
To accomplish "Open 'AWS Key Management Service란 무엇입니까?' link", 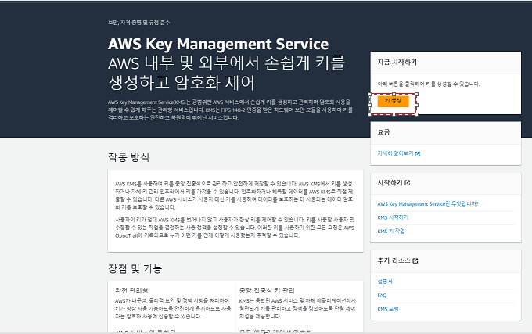I will (x=428, y=204).
